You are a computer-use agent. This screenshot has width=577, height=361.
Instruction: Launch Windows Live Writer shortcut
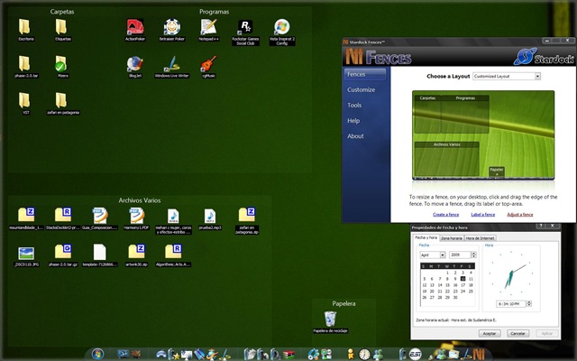(172, 64)
